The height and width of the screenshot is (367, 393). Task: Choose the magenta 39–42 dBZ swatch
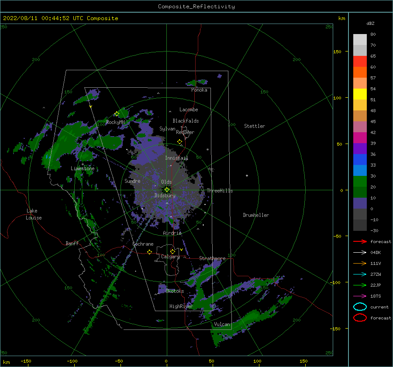click(360, 138)
